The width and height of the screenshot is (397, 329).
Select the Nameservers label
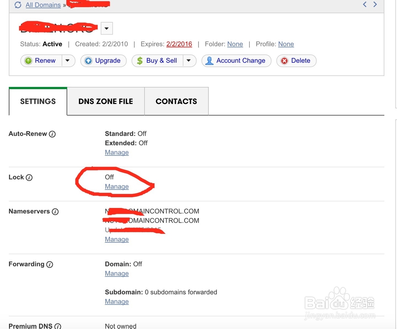coord(29,211)
